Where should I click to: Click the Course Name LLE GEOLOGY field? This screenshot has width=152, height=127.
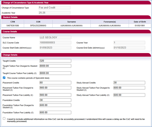click(55, 37)
